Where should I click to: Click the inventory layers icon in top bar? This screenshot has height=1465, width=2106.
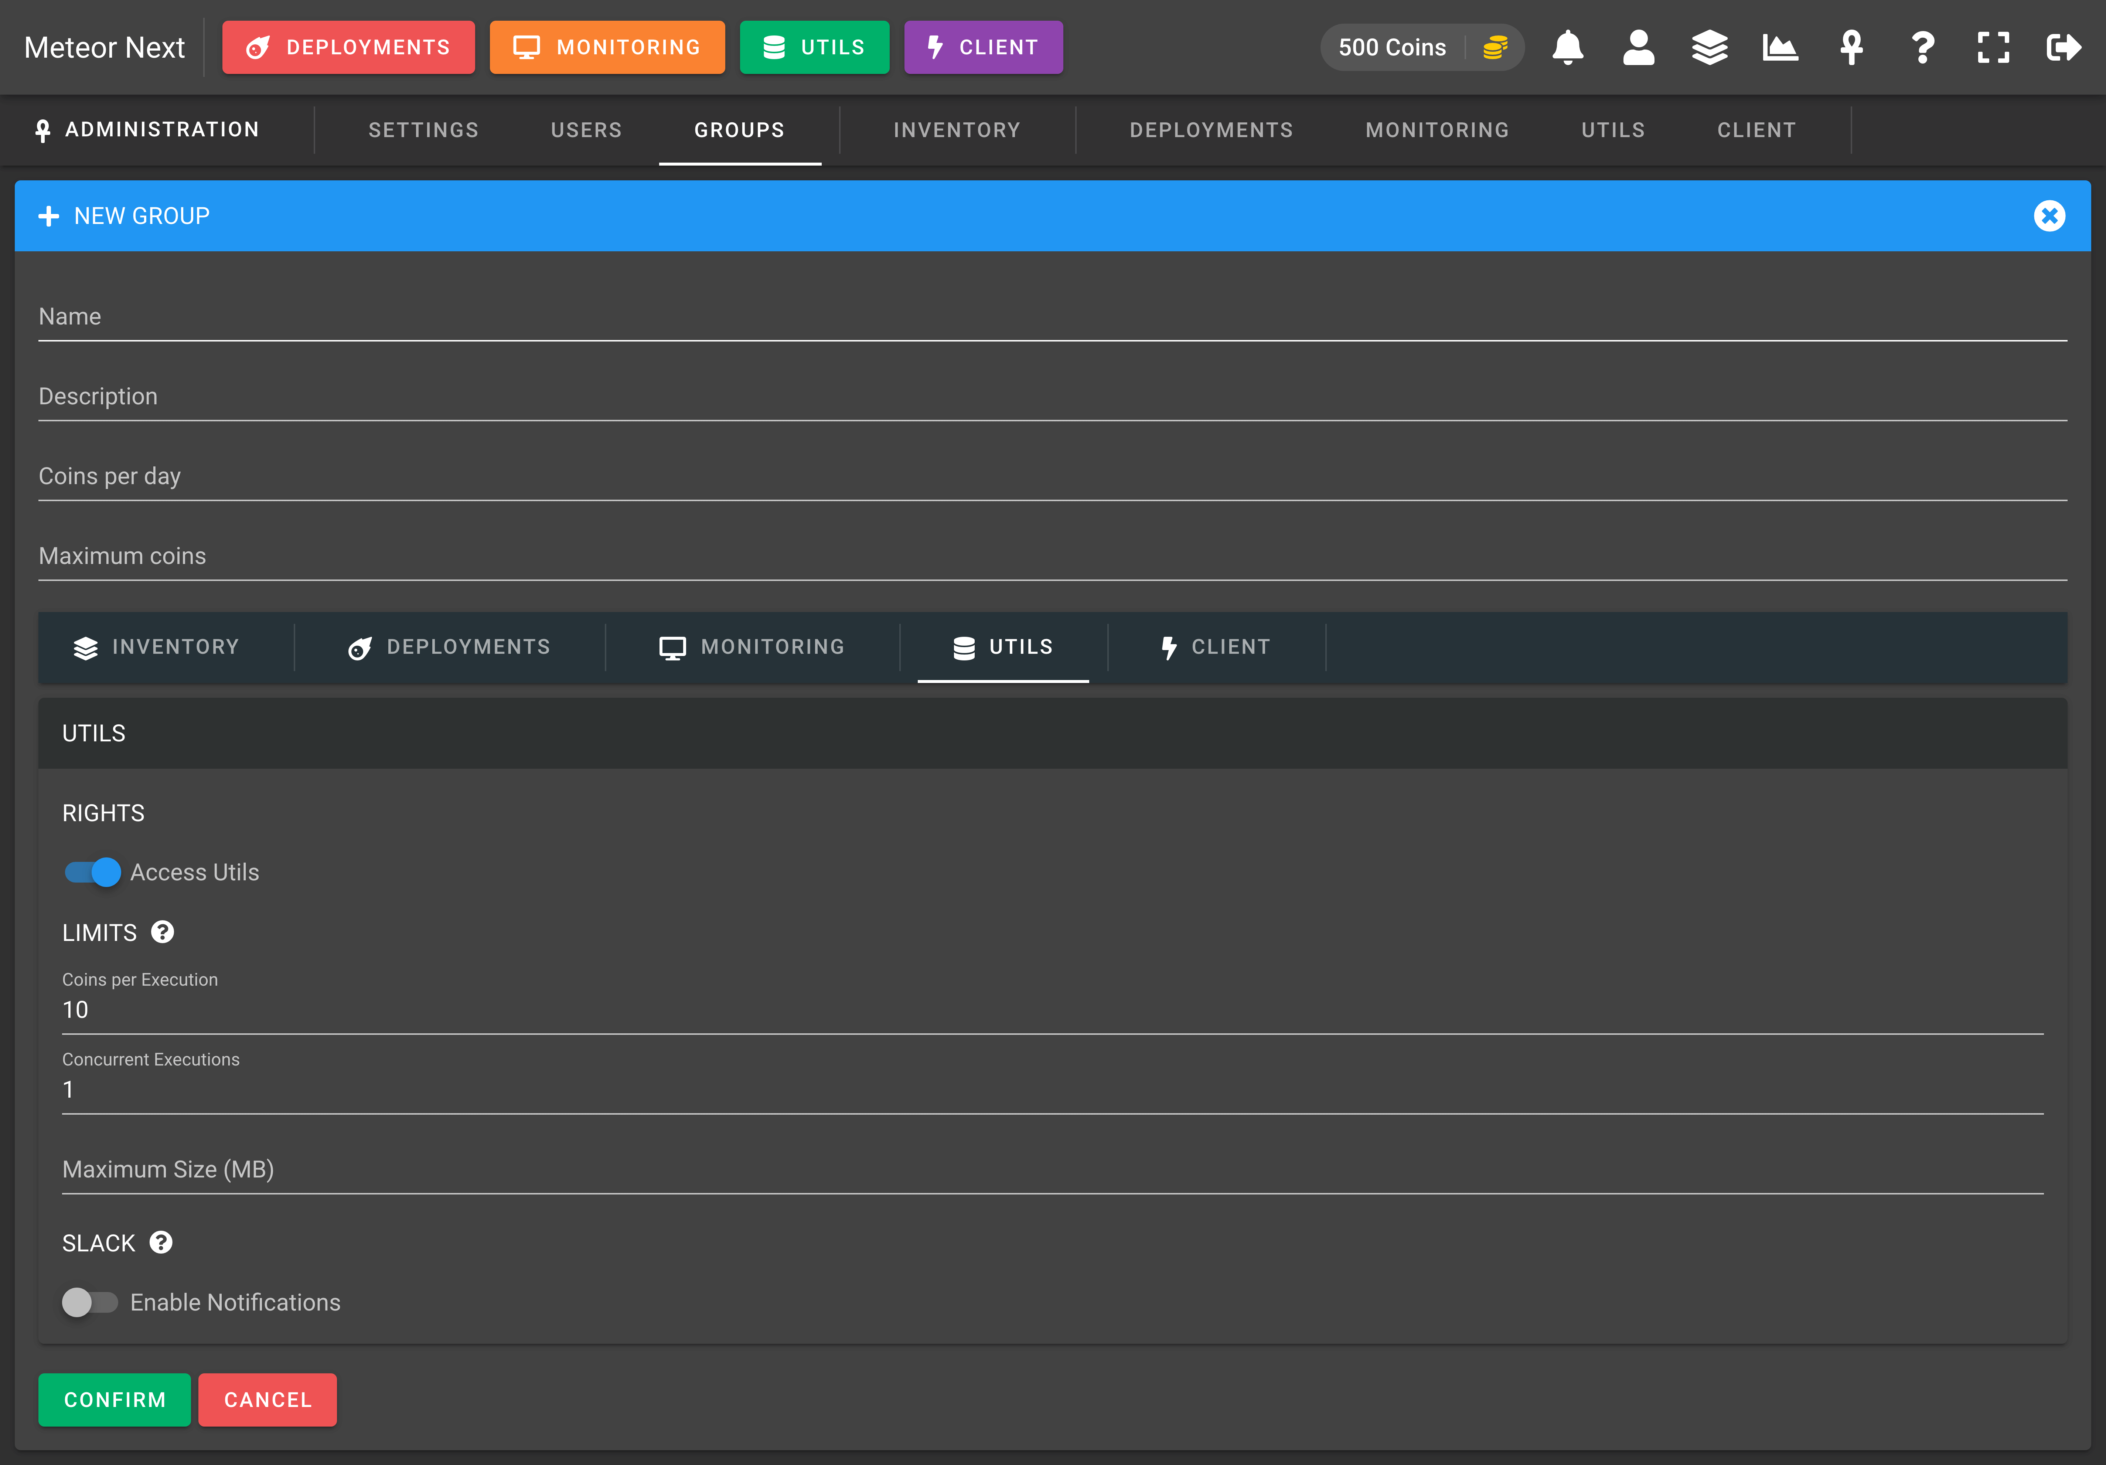[x=1710, y=48]
